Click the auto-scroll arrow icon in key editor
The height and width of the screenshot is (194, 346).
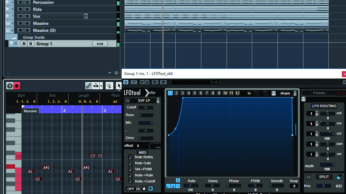[96, 86]
